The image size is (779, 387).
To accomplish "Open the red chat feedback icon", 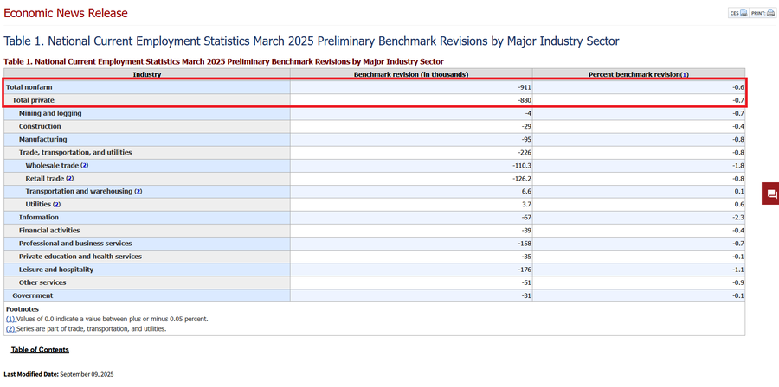I will point(770,193).
